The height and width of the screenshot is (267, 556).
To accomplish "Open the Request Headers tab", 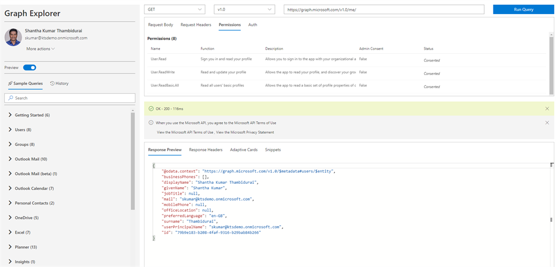I will 196,25.
